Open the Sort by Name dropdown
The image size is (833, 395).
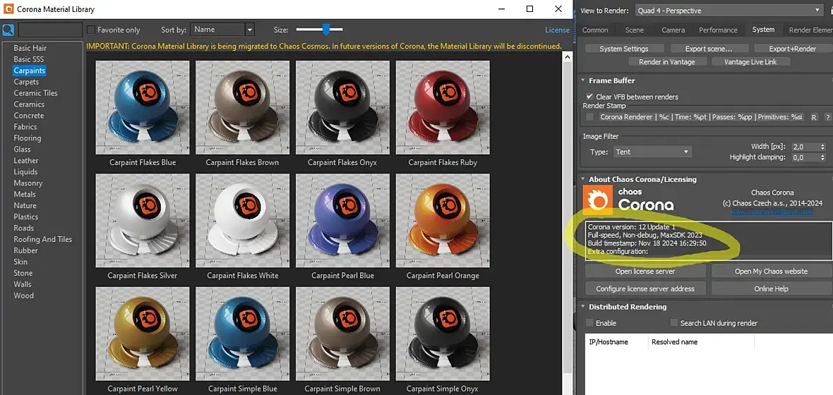click(x=222, y=30)
